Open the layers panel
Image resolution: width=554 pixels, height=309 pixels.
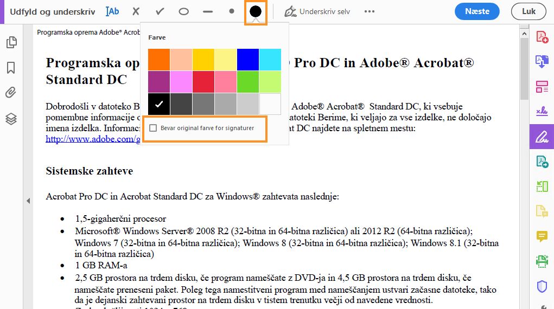coord(11,119)
